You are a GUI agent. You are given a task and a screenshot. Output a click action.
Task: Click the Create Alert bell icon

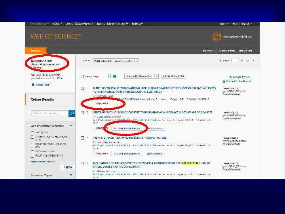[x=33, y=85]
